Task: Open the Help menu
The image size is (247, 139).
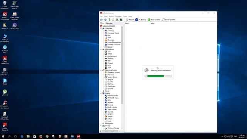Action: coord(130,16)
